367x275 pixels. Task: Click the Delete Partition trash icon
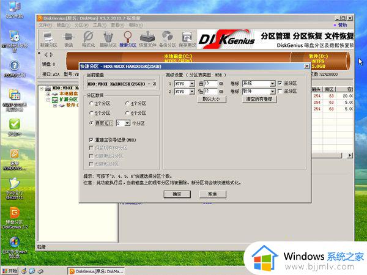(x=108, y=39)
